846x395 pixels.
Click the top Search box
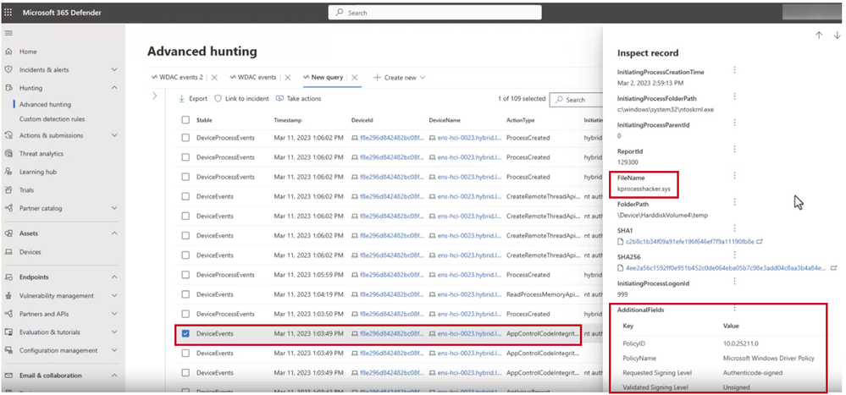click(435, 13)
